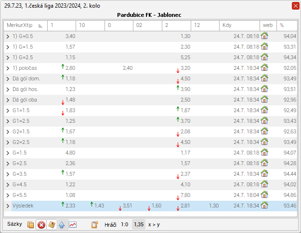The image size is (301, 233).
Task: Click the Pardubice FK - Jablonec title
Action: click(149, 15)
